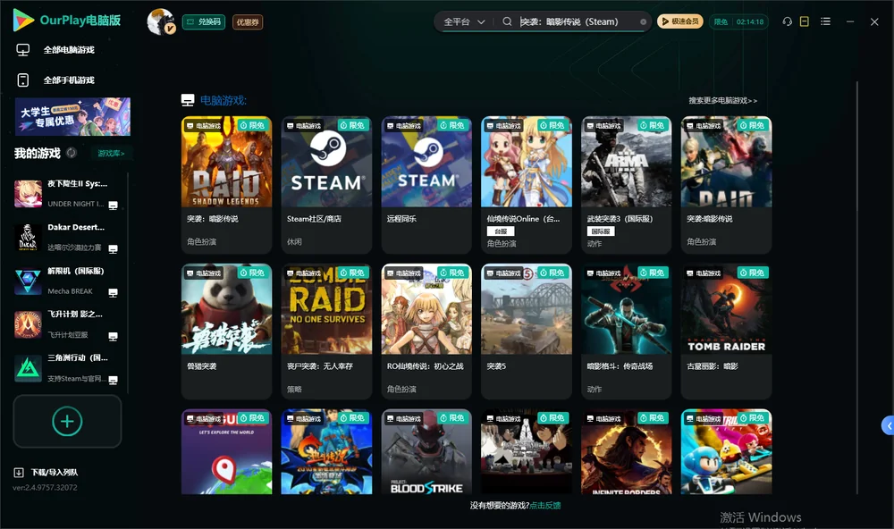Open 丧尸突袭：无人幸存 card
894x529 pixels.
(326, 332)
